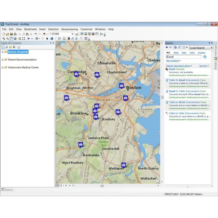Filter search results by Tools

pyautogui.click(x=192, y=53)
